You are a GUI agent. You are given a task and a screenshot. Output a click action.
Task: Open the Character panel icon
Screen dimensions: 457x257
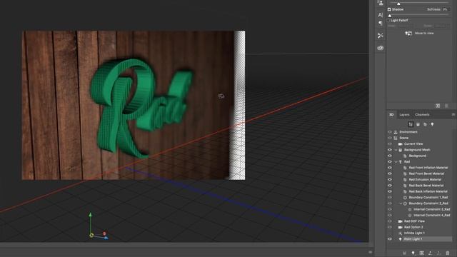tap(381, 15)
